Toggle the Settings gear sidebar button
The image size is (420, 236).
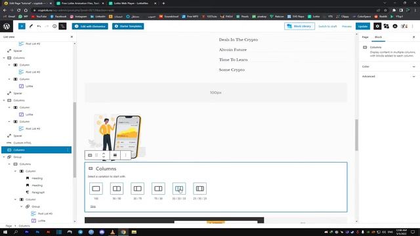coord(377,26)
